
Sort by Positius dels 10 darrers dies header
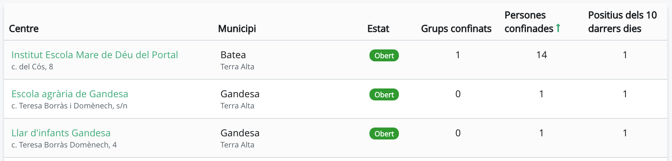click(x=622, y=22)
